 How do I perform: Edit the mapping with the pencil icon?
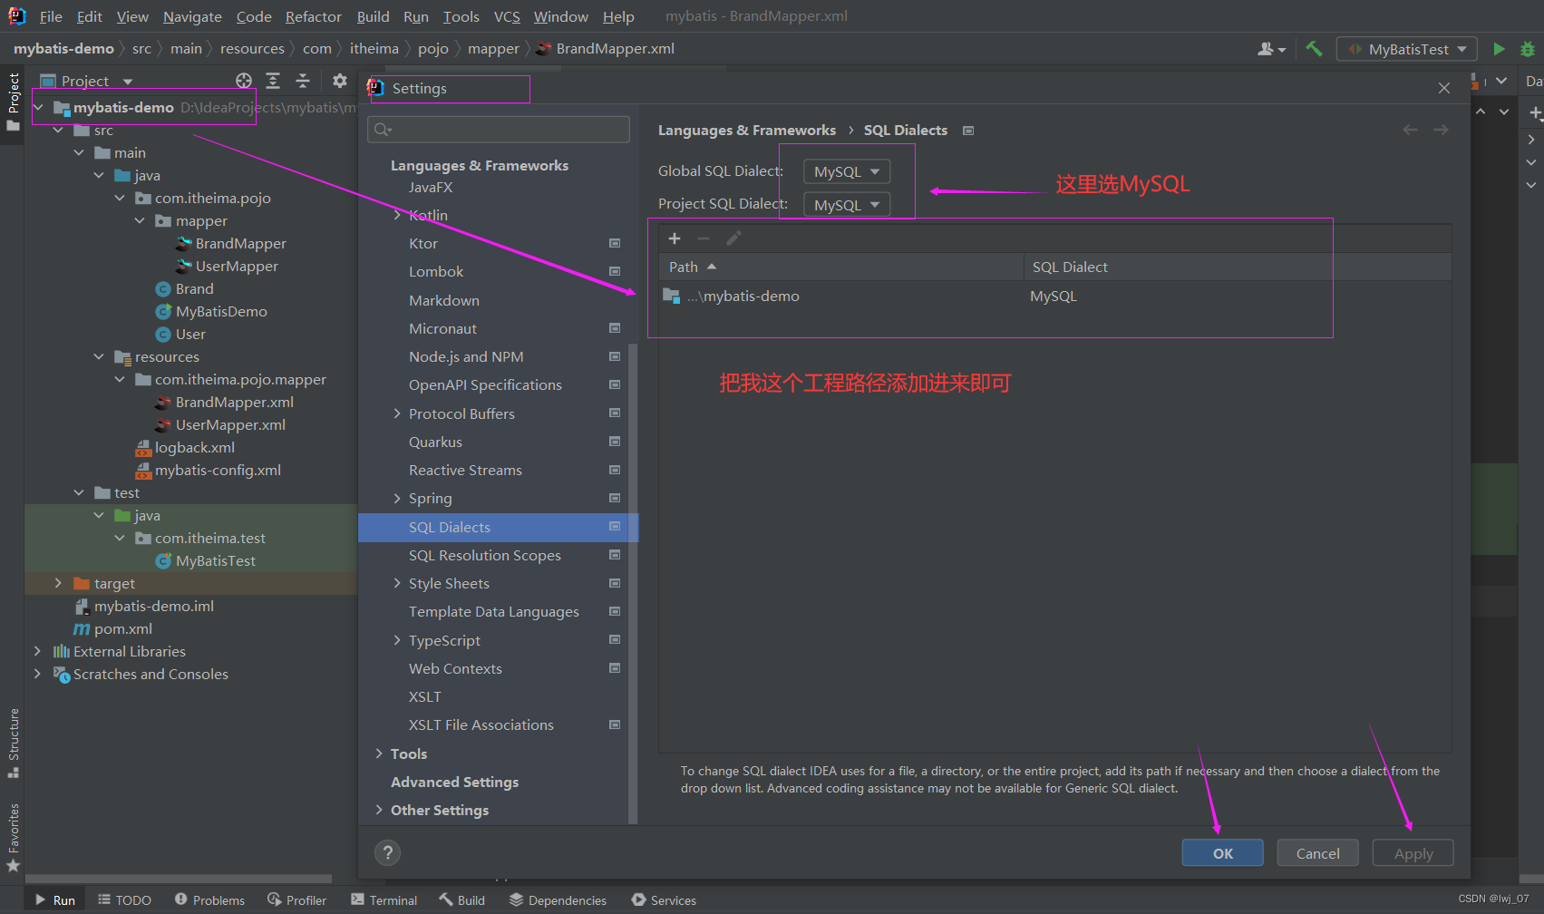(733, 238)
